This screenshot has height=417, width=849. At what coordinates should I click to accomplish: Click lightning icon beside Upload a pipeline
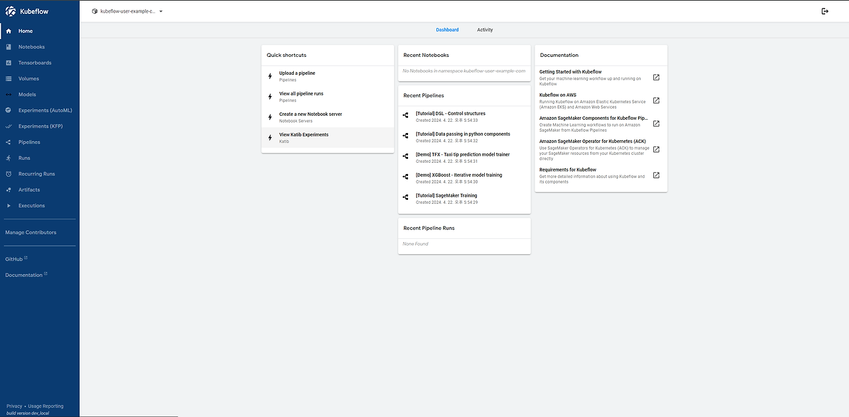point(270,76)
